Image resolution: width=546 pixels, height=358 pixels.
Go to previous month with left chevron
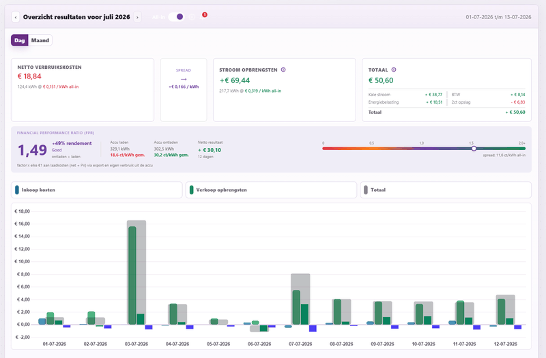click(15, 17)
